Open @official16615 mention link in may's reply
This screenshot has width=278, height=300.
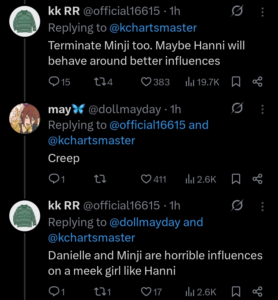coord(147,125)
